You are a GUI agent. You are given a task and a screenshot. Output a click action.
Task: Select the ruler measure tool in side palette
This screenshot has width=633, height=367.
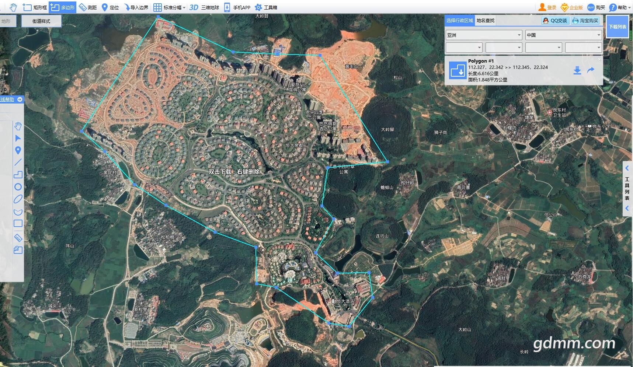18,238
